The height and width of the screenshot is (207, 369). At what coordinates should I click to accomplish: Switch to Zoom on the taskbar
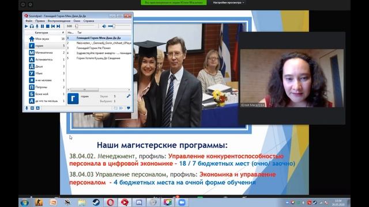(182, 202)
